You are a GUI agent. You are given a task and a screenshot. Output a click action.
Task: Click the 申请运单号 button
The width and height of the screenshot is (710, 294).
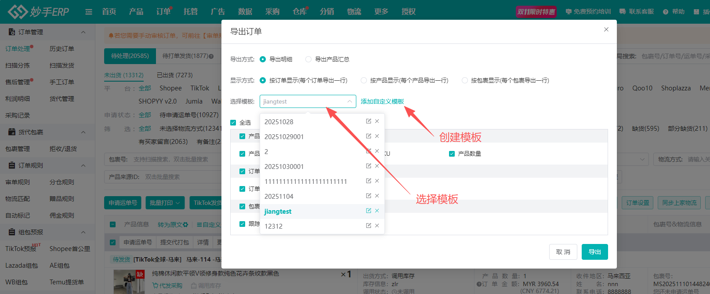point(123,203)
